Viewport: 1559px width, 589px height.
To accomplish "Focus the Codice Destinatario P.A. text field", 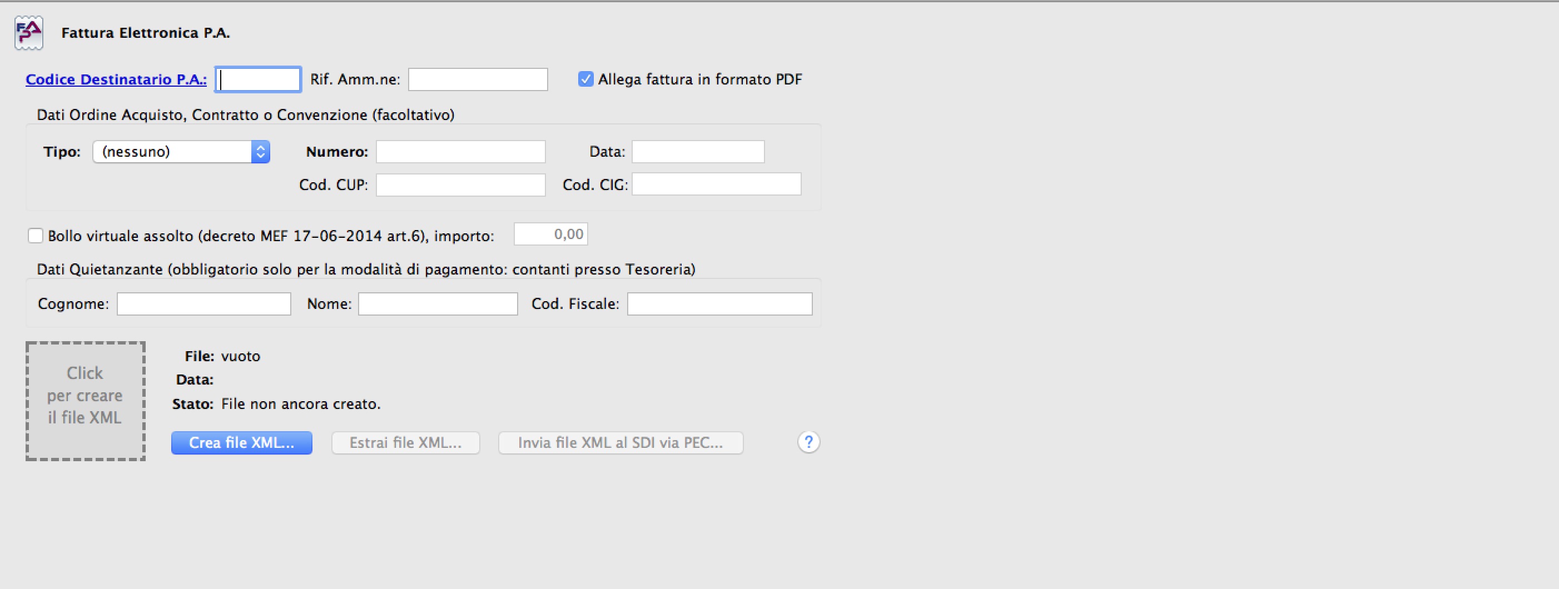I will (259, 79).
